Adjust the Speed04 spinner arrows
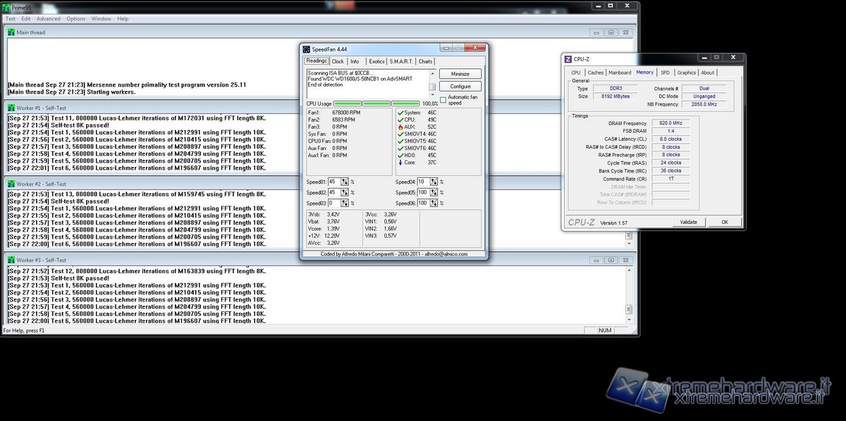 pos(434,182)
